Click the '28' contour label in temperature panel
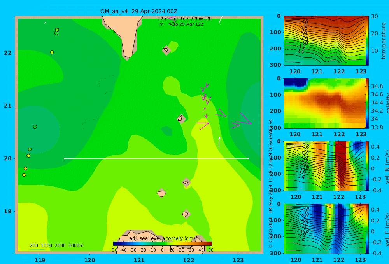Screen dimensions: 389x264 point(305,21)
